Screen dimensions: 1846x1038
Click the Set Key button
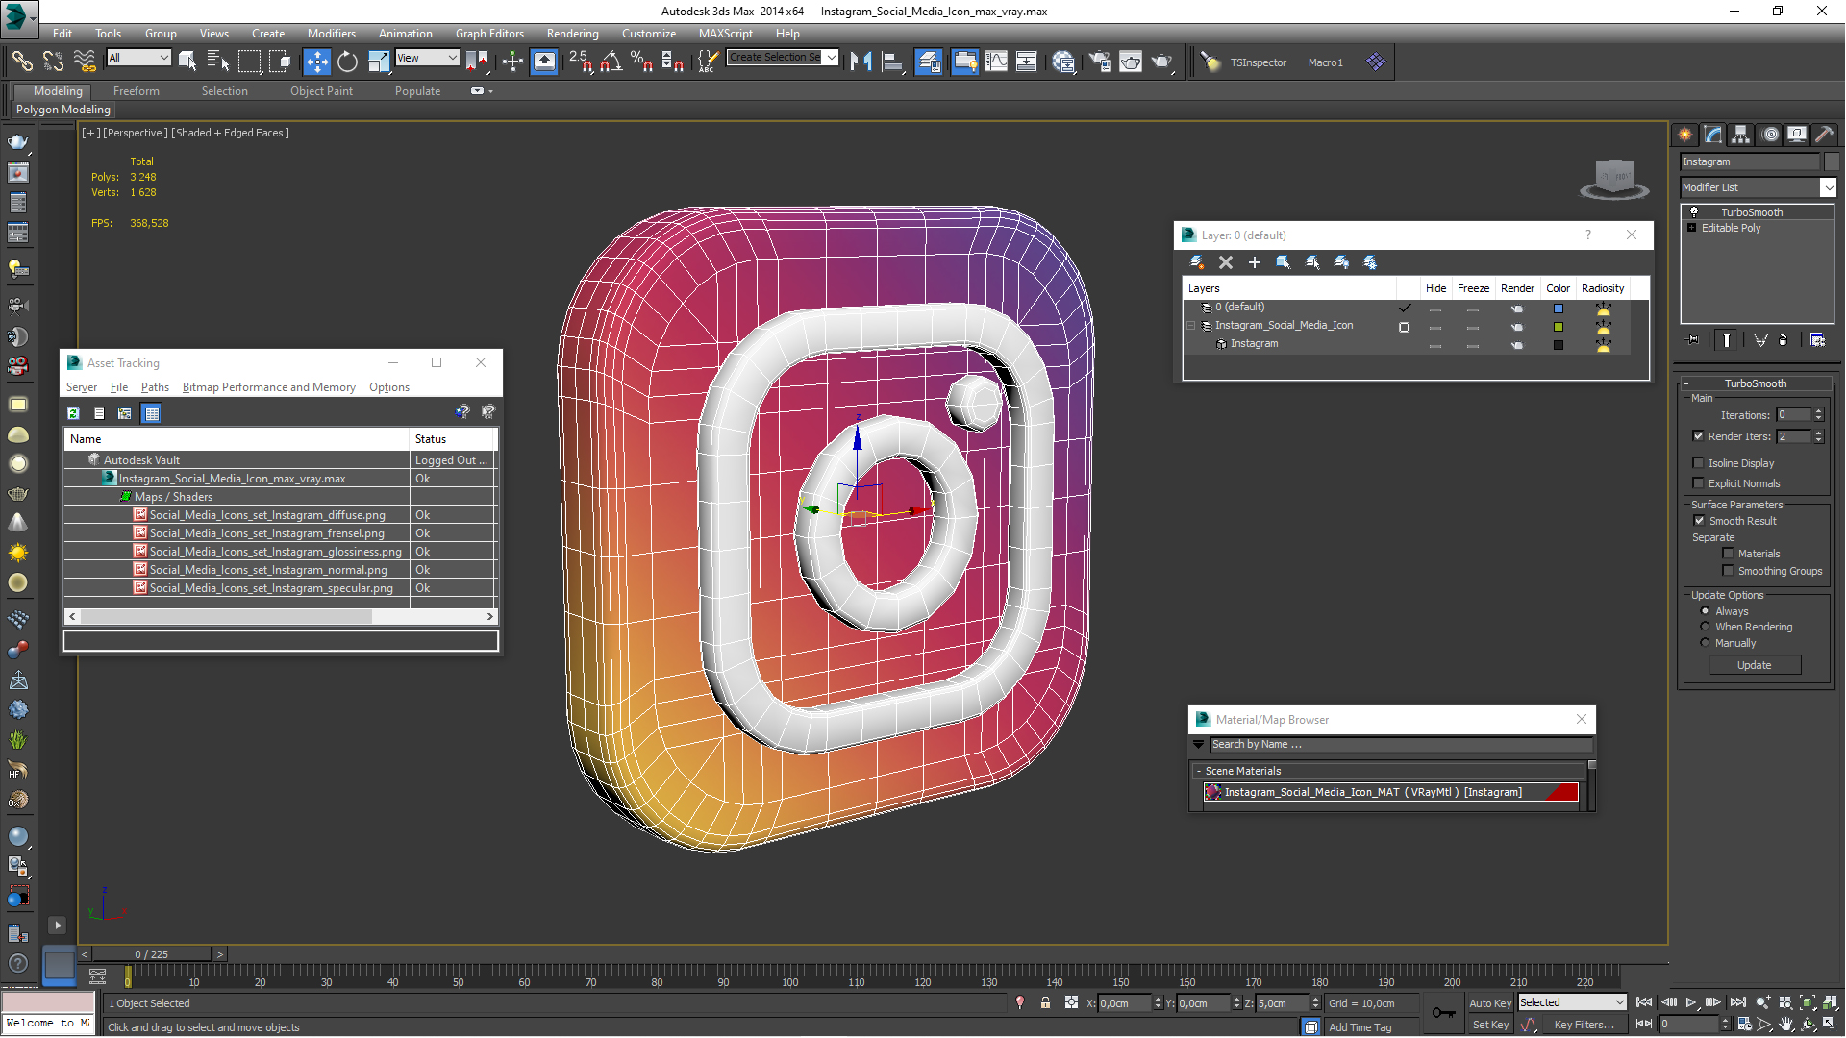tap(1489, 1025)
